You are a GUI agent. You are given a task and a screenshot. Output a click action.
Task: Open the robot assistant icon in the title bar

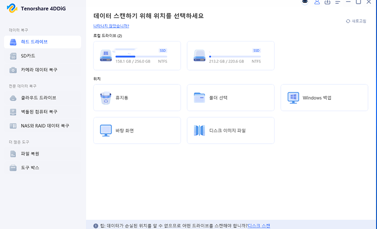click(305, 2)
